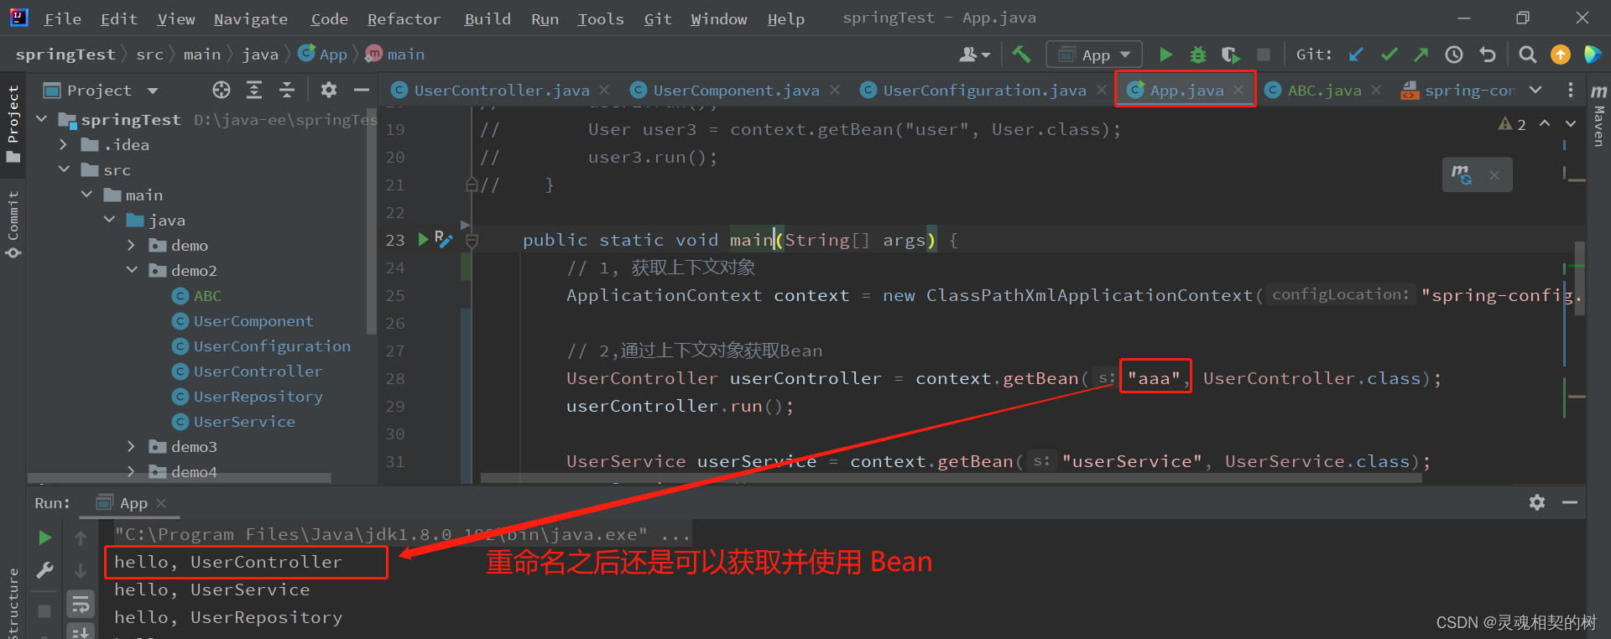The width and height of the screenshot is (1611, 639).
Task: Close the App tab in Run panel
Action: tap(161, 502)
